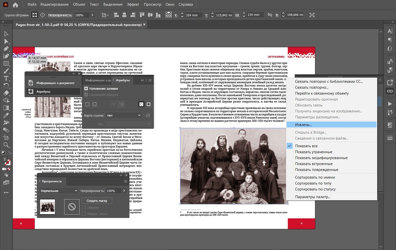The image size is (396, 250).
Task: Click the image thumbnail in Transparency panel
Action: pyautogui.click(x=48, y=207)
